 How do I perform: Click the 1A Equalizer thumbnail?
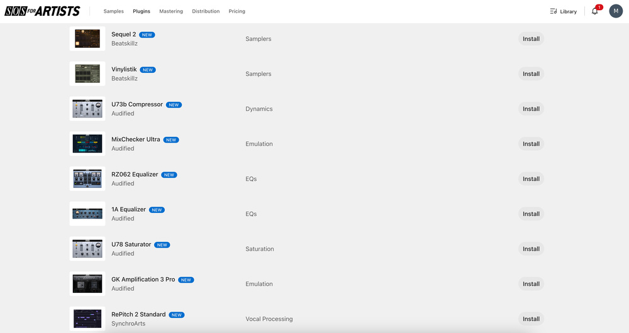[x=87, y=214]
